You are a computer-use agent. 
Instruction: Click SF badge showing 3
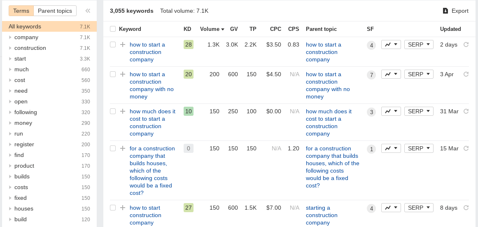(371, 112)
